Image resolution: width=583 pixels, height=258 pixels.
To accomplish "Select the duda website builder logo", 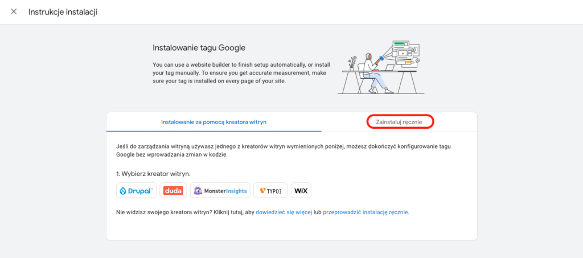I will pos(173,191).
